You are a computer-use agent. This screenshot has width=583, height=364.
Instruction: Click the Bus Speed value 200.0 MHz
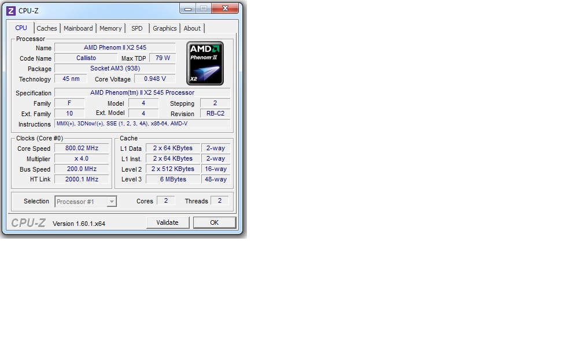[82, 169]
